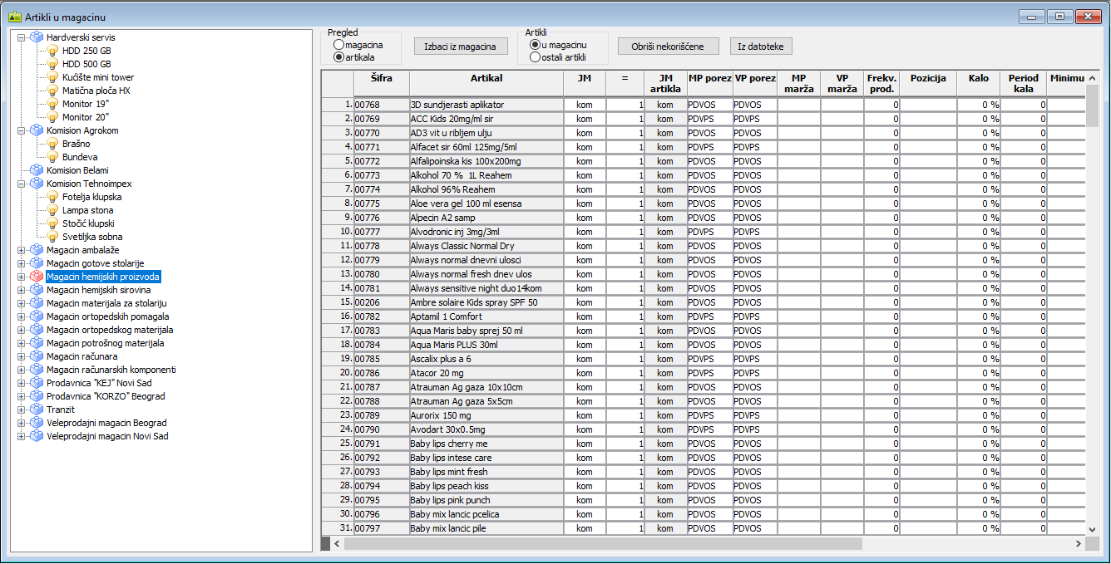This screenshot has height=564, width=1111.
Task: Select the ostali artikli radio button
Action: click(x=535, y=57)
